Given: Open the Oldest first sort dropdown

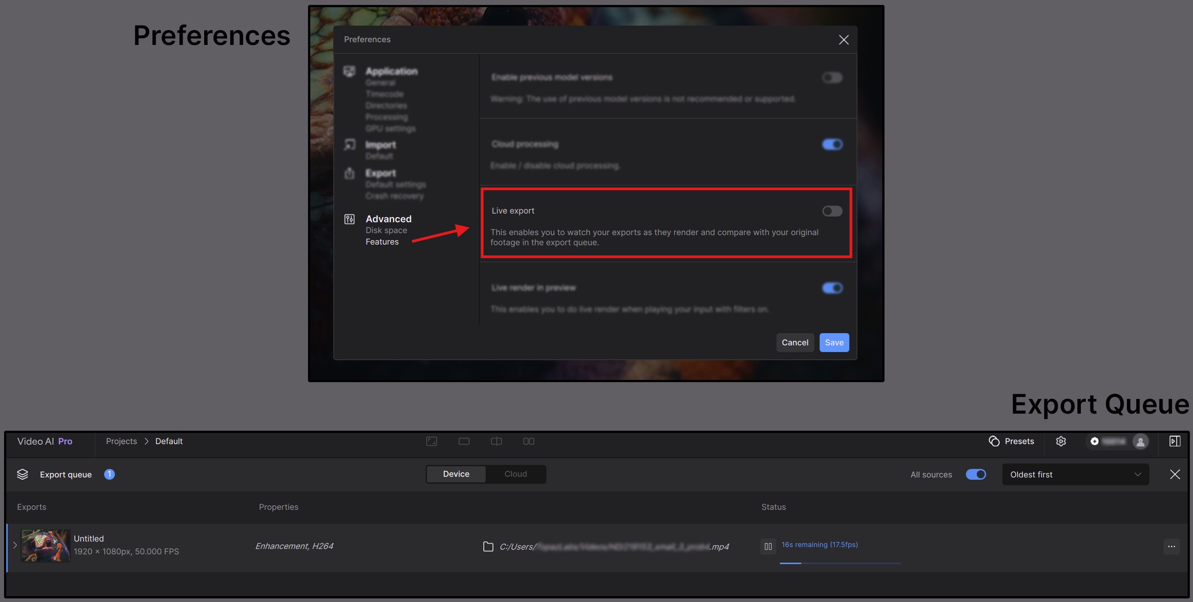Looking at the screenshot, I should (1075, 474).
